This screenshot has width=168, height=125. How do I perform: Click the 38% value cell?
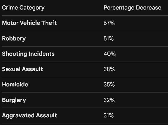click(109, 69)
